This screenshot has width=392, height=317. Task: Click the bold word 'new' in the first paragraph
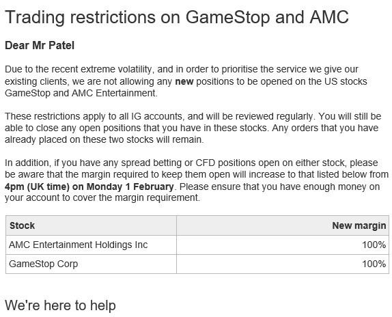coord(184,81)
